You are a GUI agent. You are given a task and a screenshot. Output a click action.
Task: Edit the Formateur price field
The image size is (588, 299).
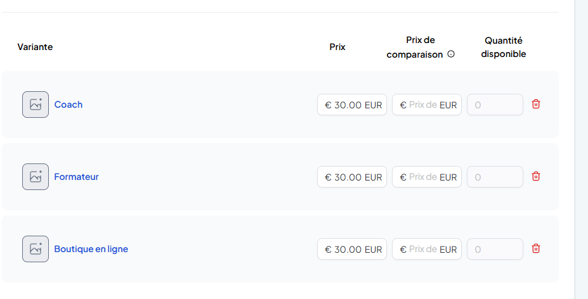point(352,177)
